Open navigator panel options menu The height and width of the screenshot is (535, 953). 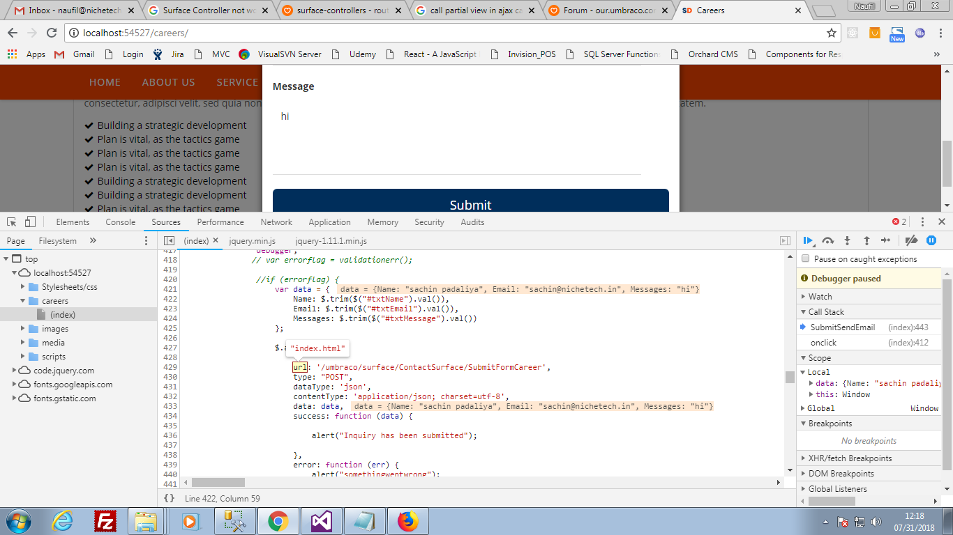(x=146, y=240)
